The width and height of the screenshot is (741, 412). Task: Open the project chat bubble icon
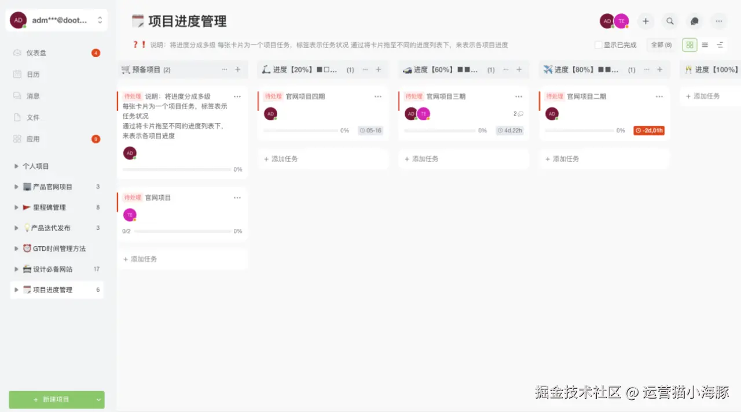[x=694, y=21]
